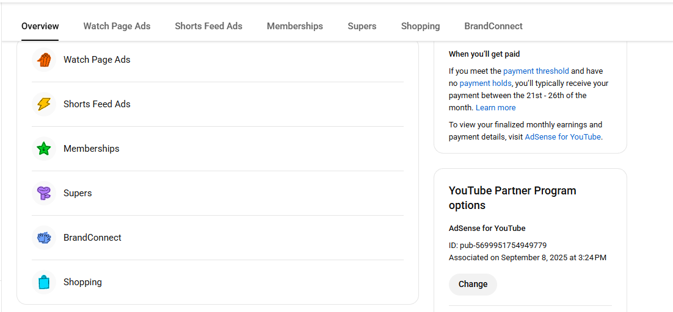The height and width of the screenshot is (312, 673).
Task: Click Learn more about payment dates
Action: [x=495, y=108]
